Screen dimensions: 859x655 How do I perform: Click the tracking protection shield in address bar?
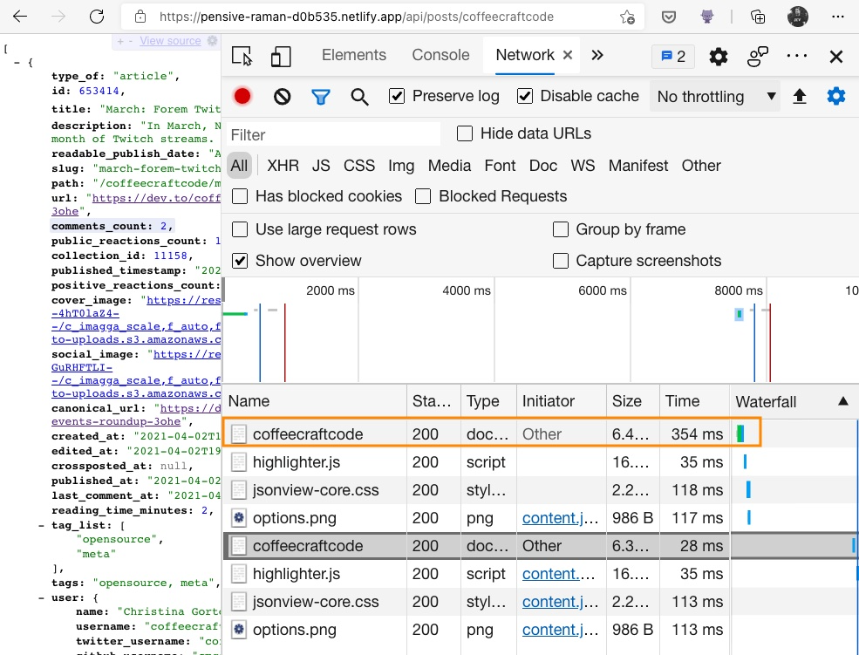pos(668,16)
